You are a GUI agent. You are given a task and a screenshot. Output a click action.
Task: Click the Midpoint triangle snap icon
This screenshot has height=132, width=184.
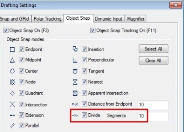12,60
